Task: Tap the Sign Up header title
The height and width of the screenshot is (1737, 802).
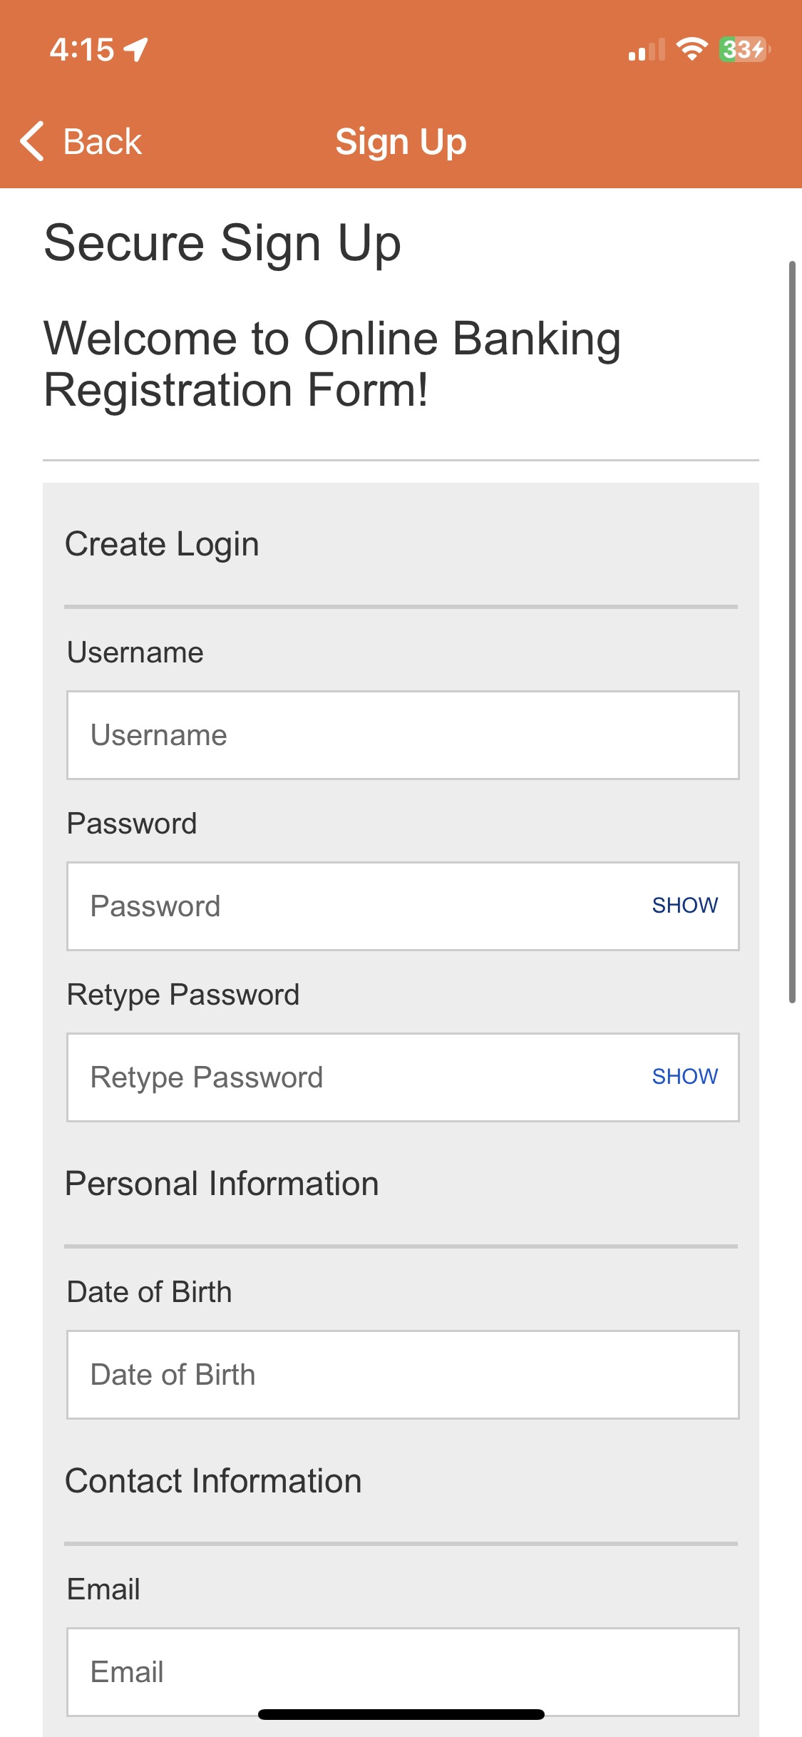Action: coord(401,141)
